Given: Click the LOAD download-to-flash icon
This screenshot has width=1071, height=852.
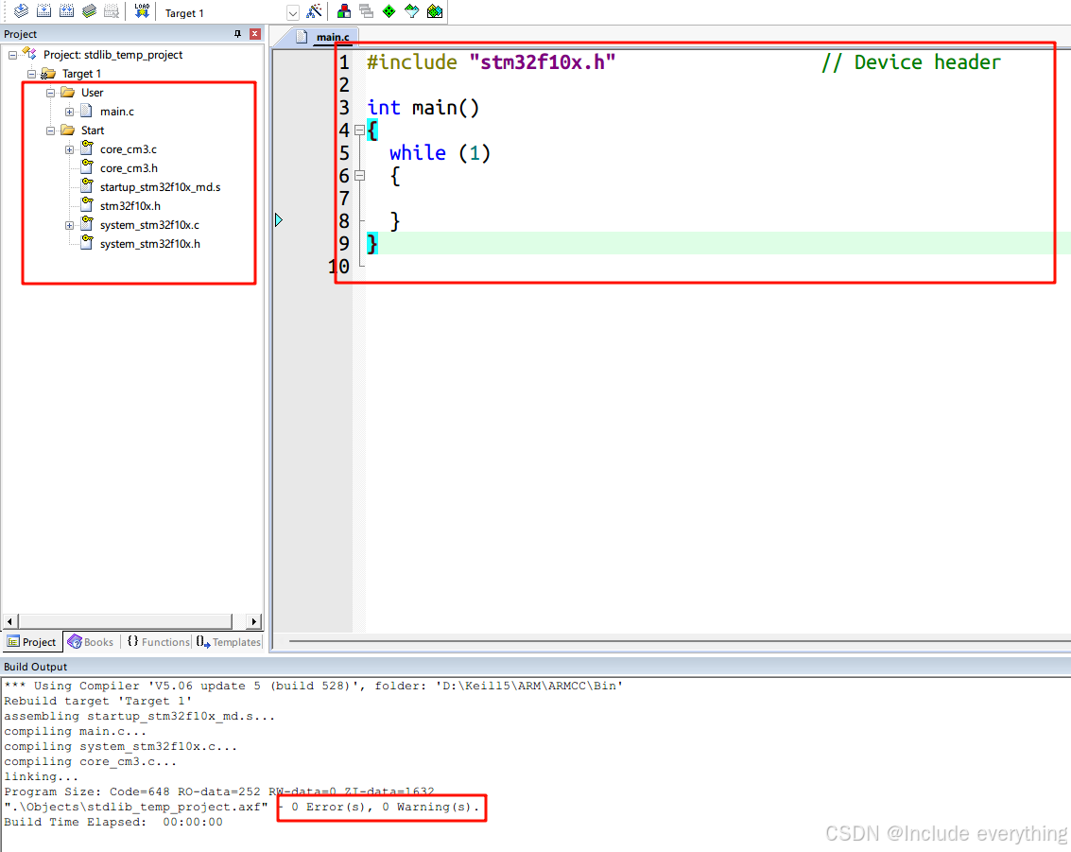Looking at the screenshot, I should point(142,11).
